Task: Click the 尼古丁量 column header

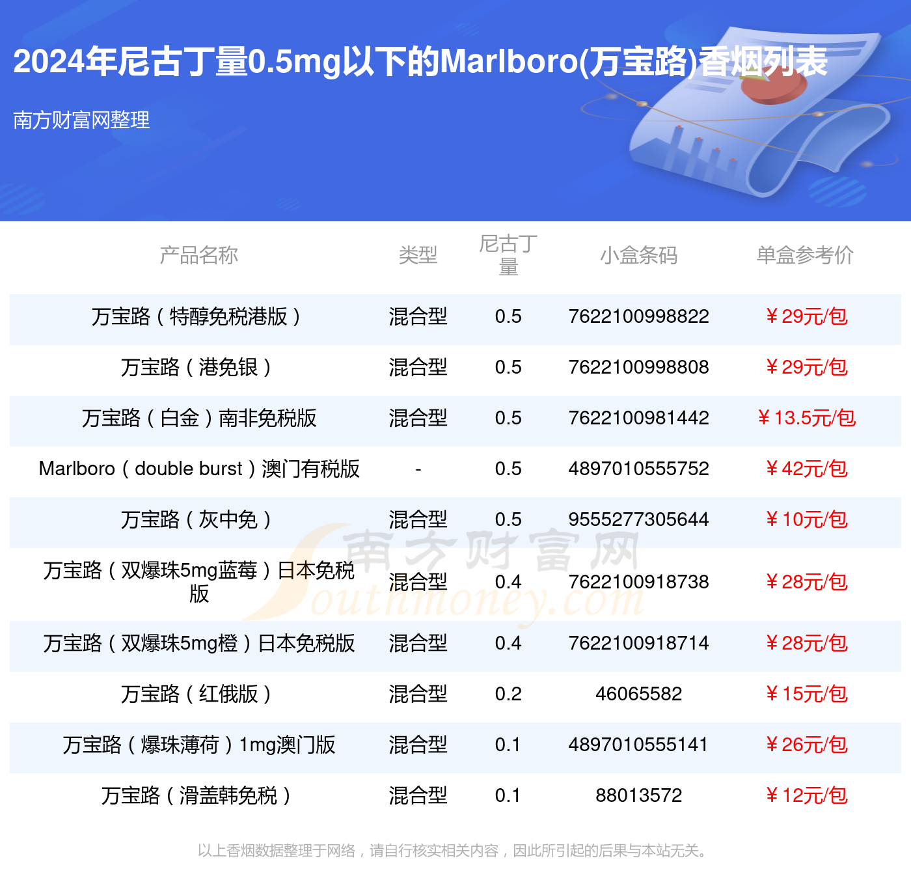Action: click(508, 255)
